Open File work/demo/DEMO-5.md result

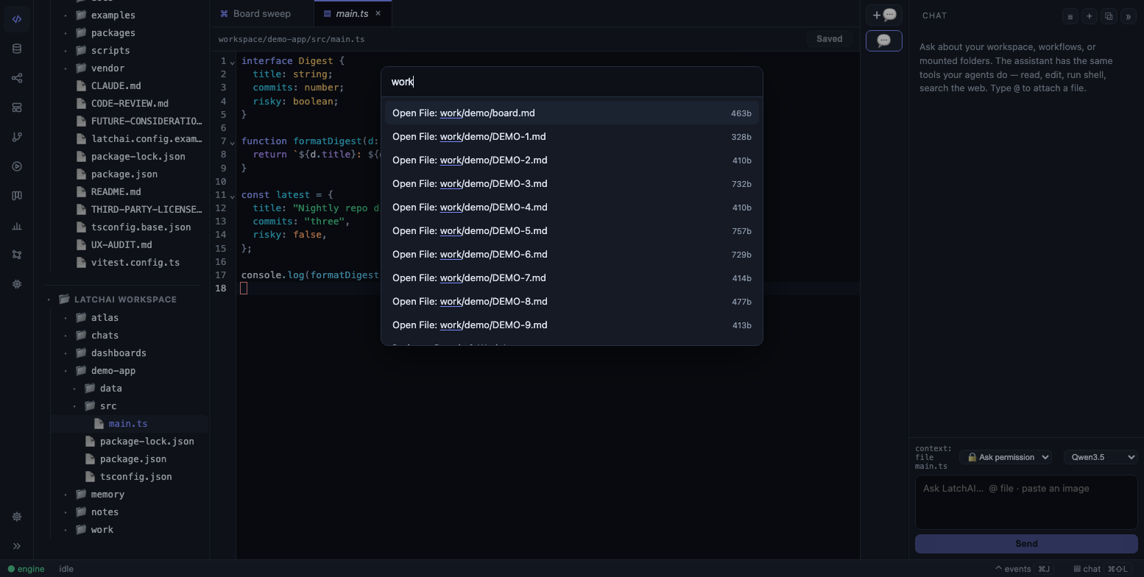pos(571,231)
